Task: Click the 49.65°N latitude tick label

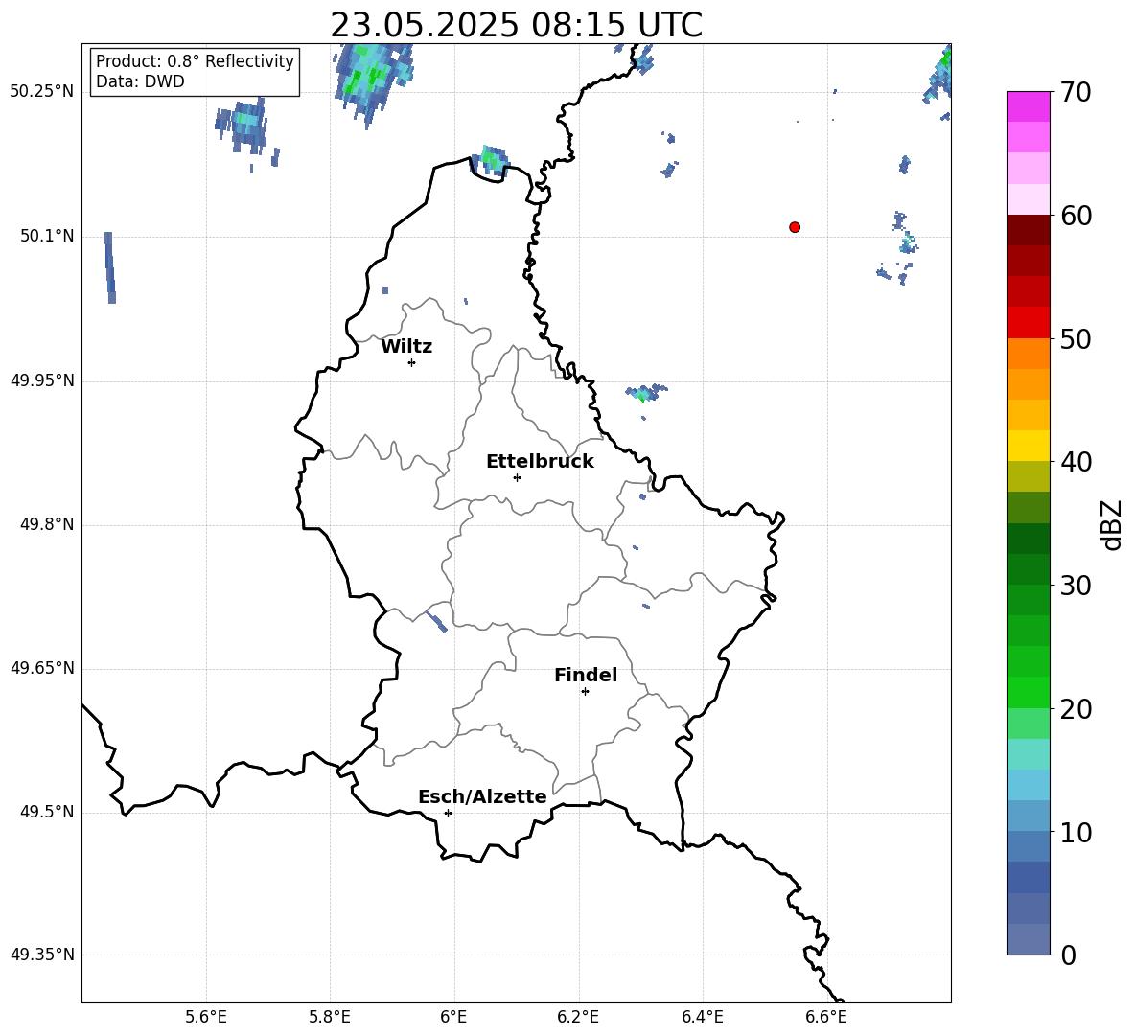Action: pos(42,668)
